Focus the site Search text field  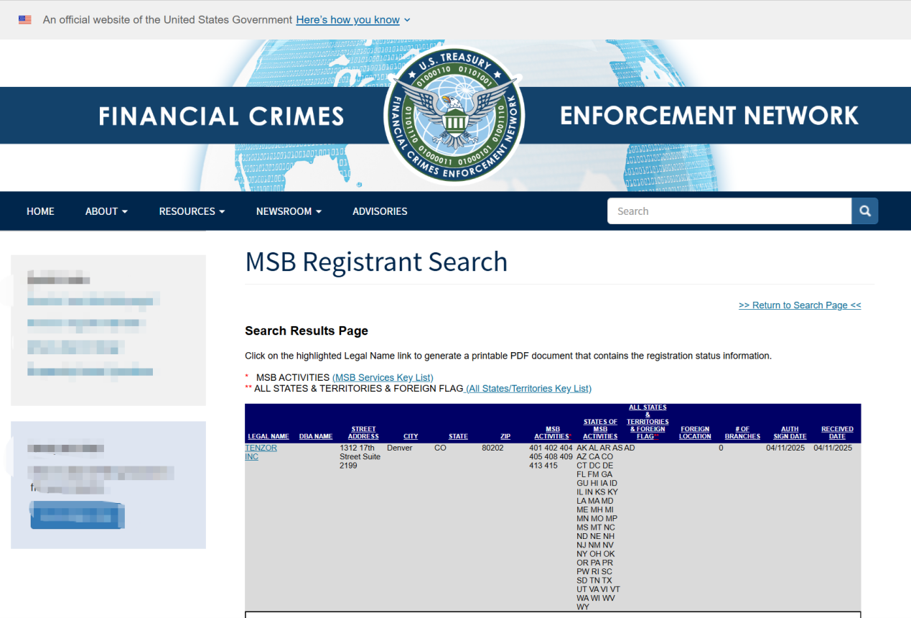[x=729, y=211]
